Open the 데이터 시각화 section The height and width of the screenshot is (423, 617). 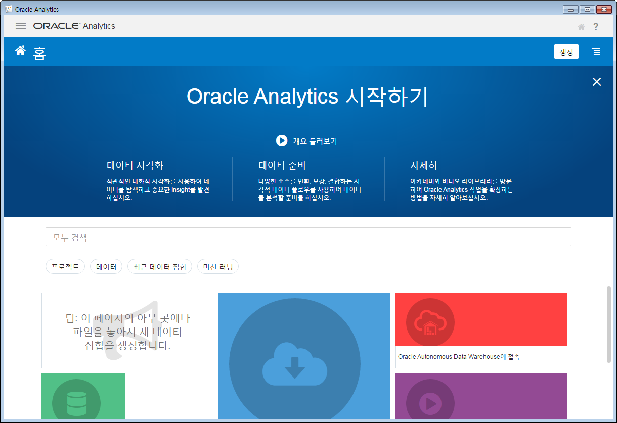coord(135,165)
